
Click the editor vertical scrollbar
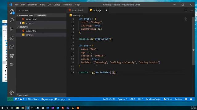click(x=193, y=41)
